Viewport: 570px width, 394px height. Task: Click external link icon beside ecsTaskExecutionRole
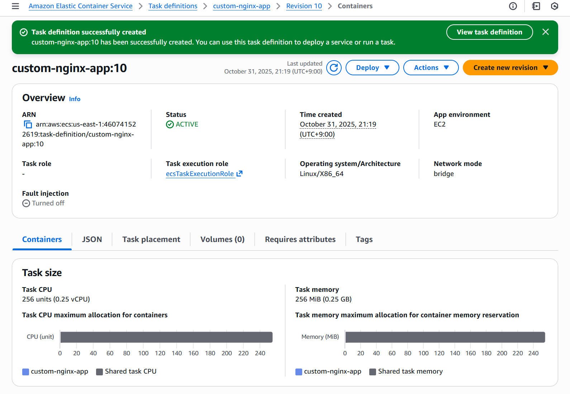239,174
